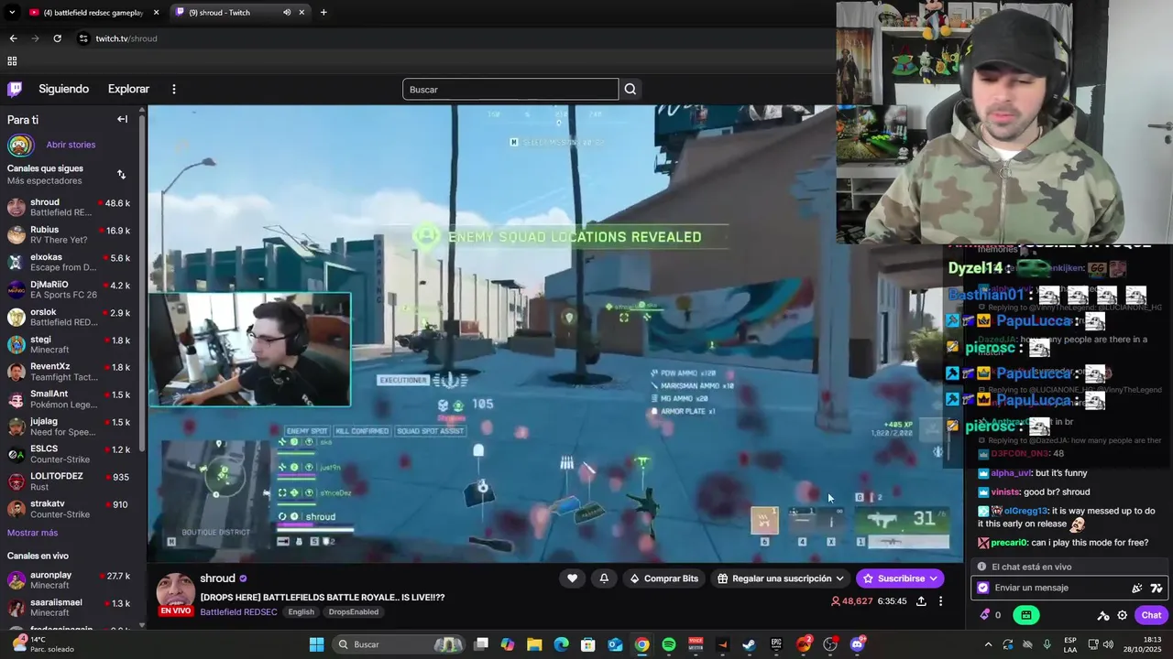Open Discord from the taskbar

pyautogui.click(x=858, y=644)
